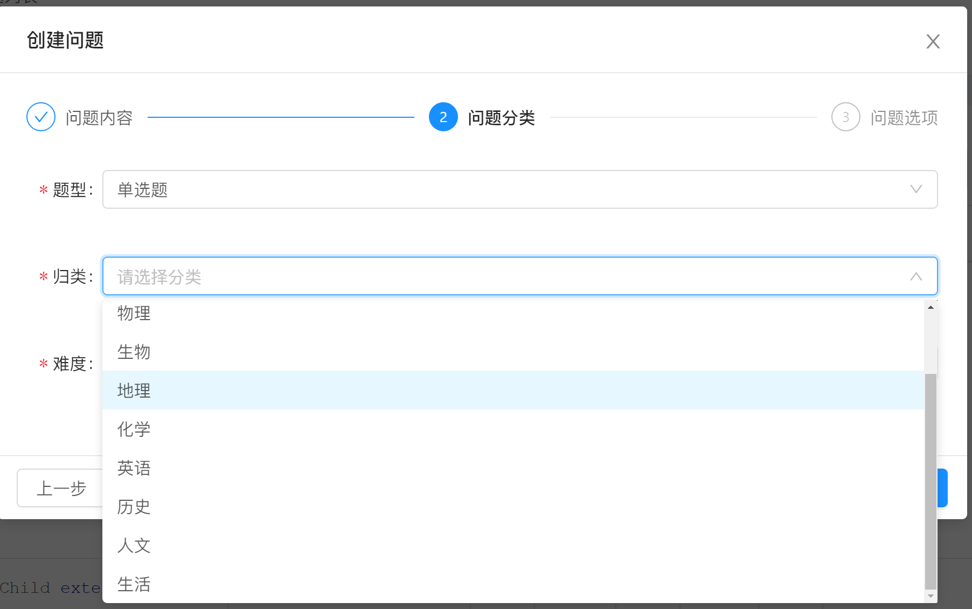Viewport: 972px width, 609px height.
Task: Pick 化学 from the category options
Action: 134,429
